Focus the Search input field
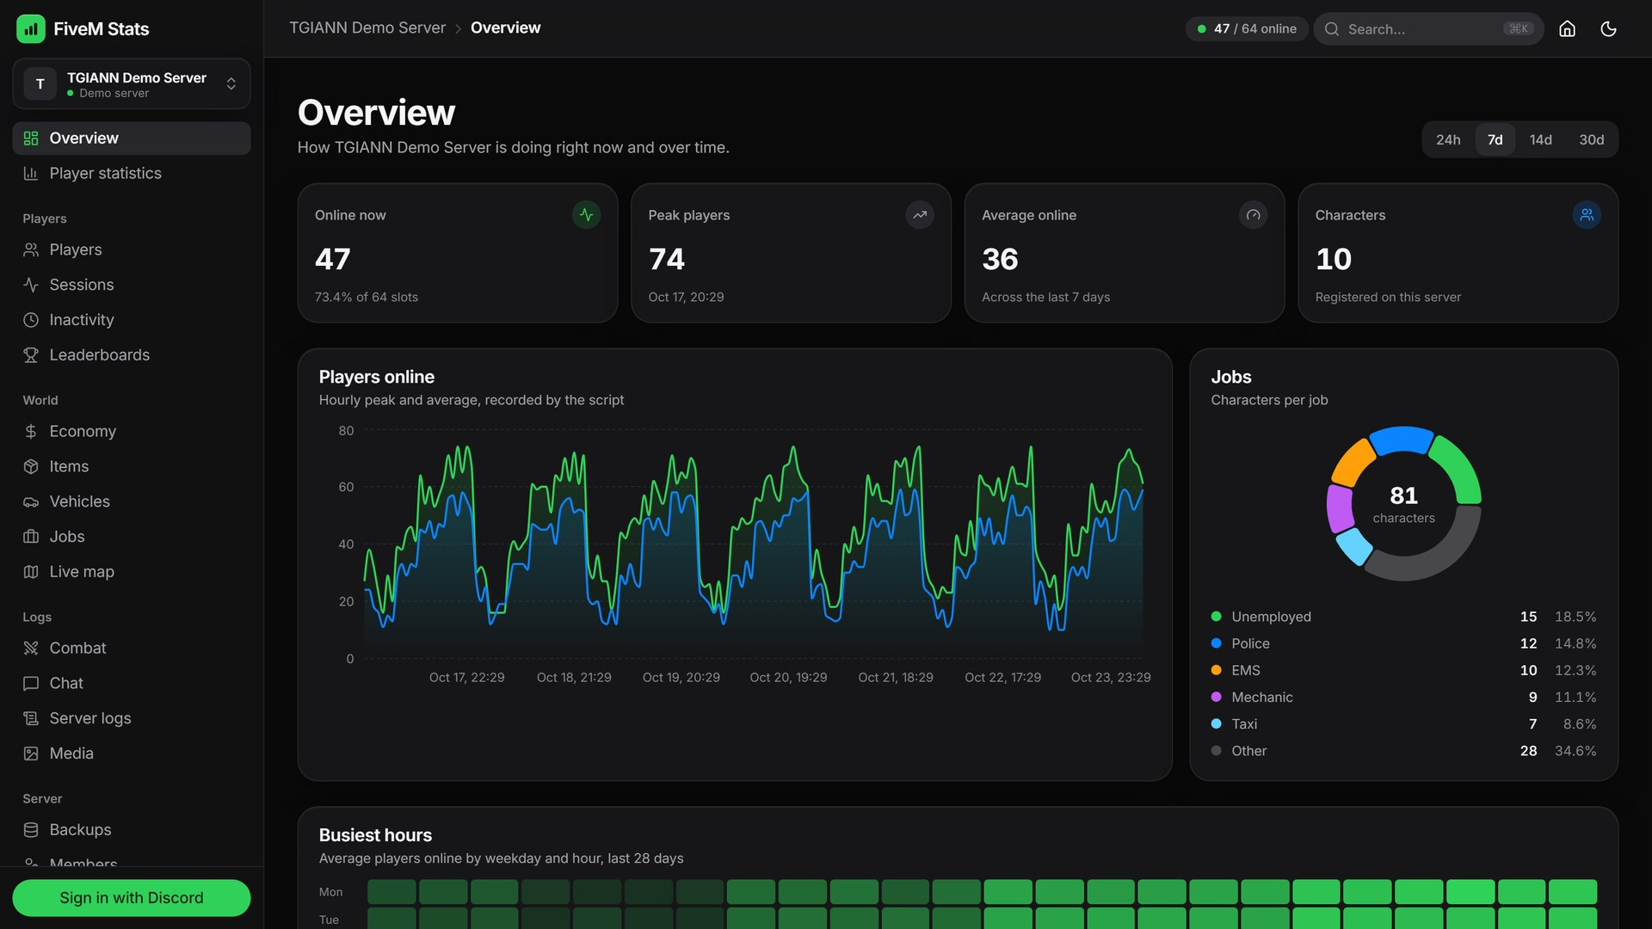 1428,28
